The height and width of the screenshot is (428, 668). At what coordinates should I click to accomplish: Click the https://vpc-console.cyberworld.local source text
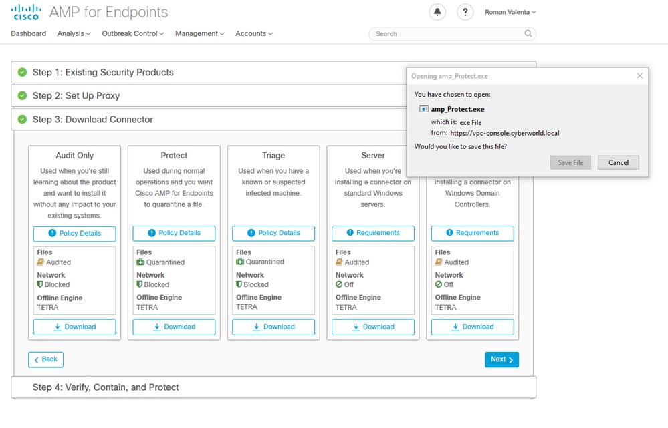[x=504, y=133]
